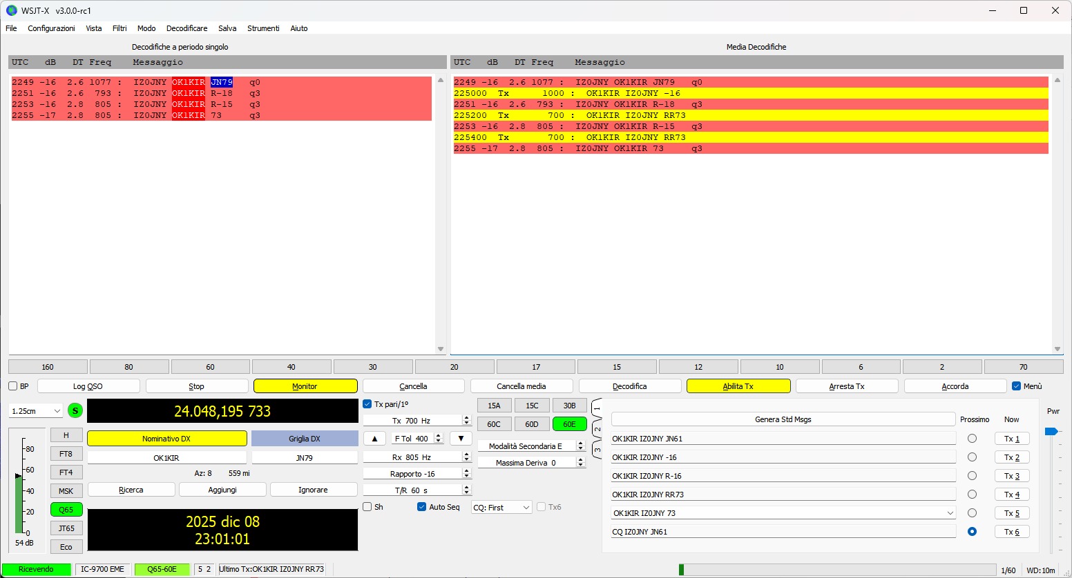The height and width of the screenshot is (578, 1072).
Task: Open the 1.25cm band selector dropdown
Action: [x=35, y=410]
